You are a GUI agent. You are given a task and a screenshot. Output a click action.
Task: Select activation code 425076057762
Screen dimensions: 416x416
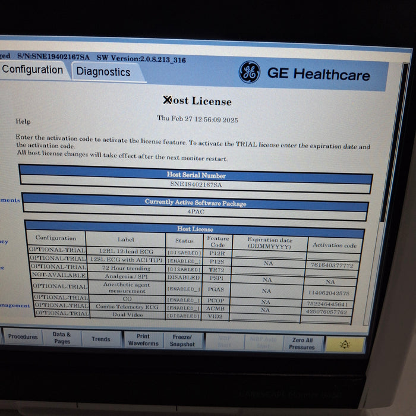point(326,312)
